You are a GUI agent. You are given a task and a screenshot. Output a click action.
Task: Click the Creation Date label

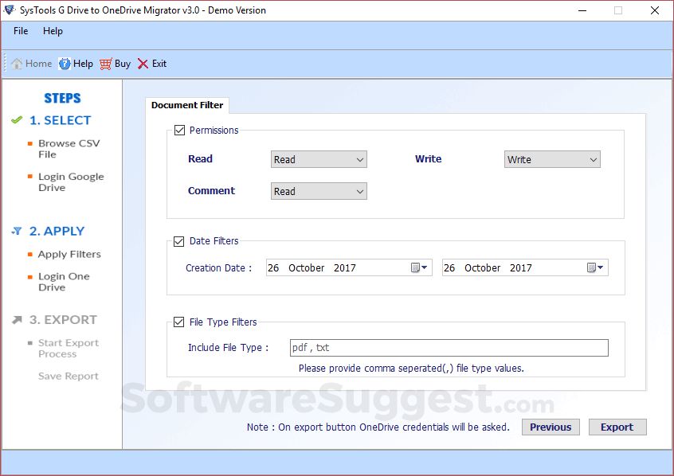[x=218, y=268]
